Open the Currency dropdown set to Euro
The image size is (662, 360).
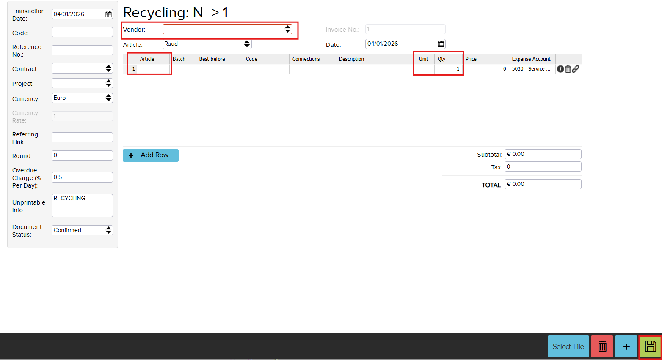[x=82, y=98]
